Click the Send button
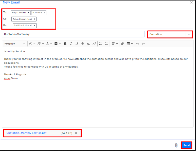196x151 pixels. tap(186, 145)
